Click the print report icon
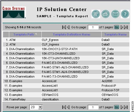This screenshot has height=112, width=134. (106, 14)
